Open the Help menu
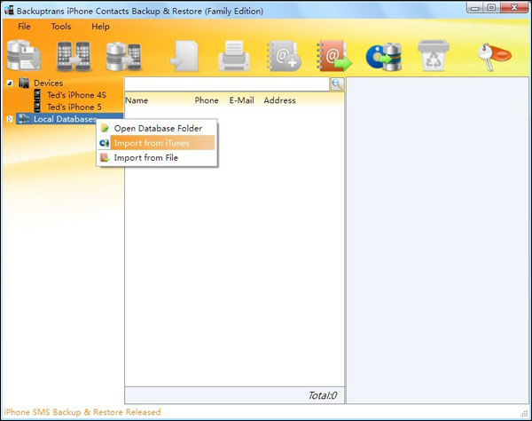Image resolution: width=532 pixels, height=421 pixels. click(100, 26)
